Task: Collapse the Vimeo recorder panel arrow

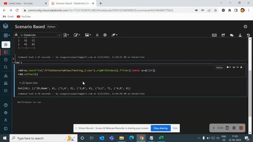Action: (213, 128)
